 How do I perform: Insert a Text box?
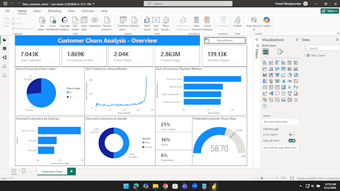click(156, 23)
